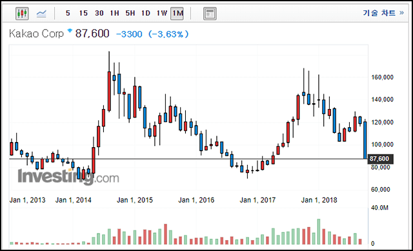Click the tallest green volume bar in 2018
Image resolution: width=413 pixels, height=251 pixels.
319,232
